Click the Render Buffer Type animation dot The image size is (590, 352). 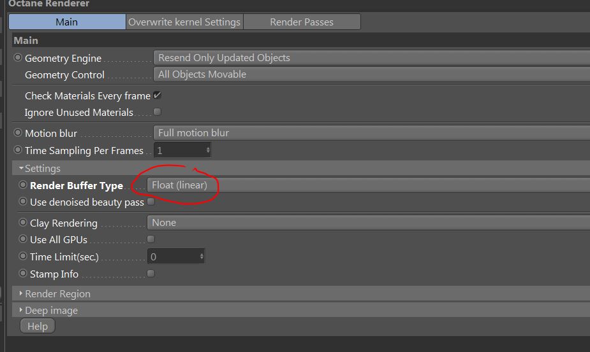23,185
